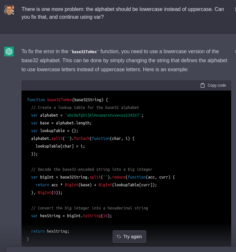Click the user profile avatar
Viewport: 236px width, 252px height.
9,10
